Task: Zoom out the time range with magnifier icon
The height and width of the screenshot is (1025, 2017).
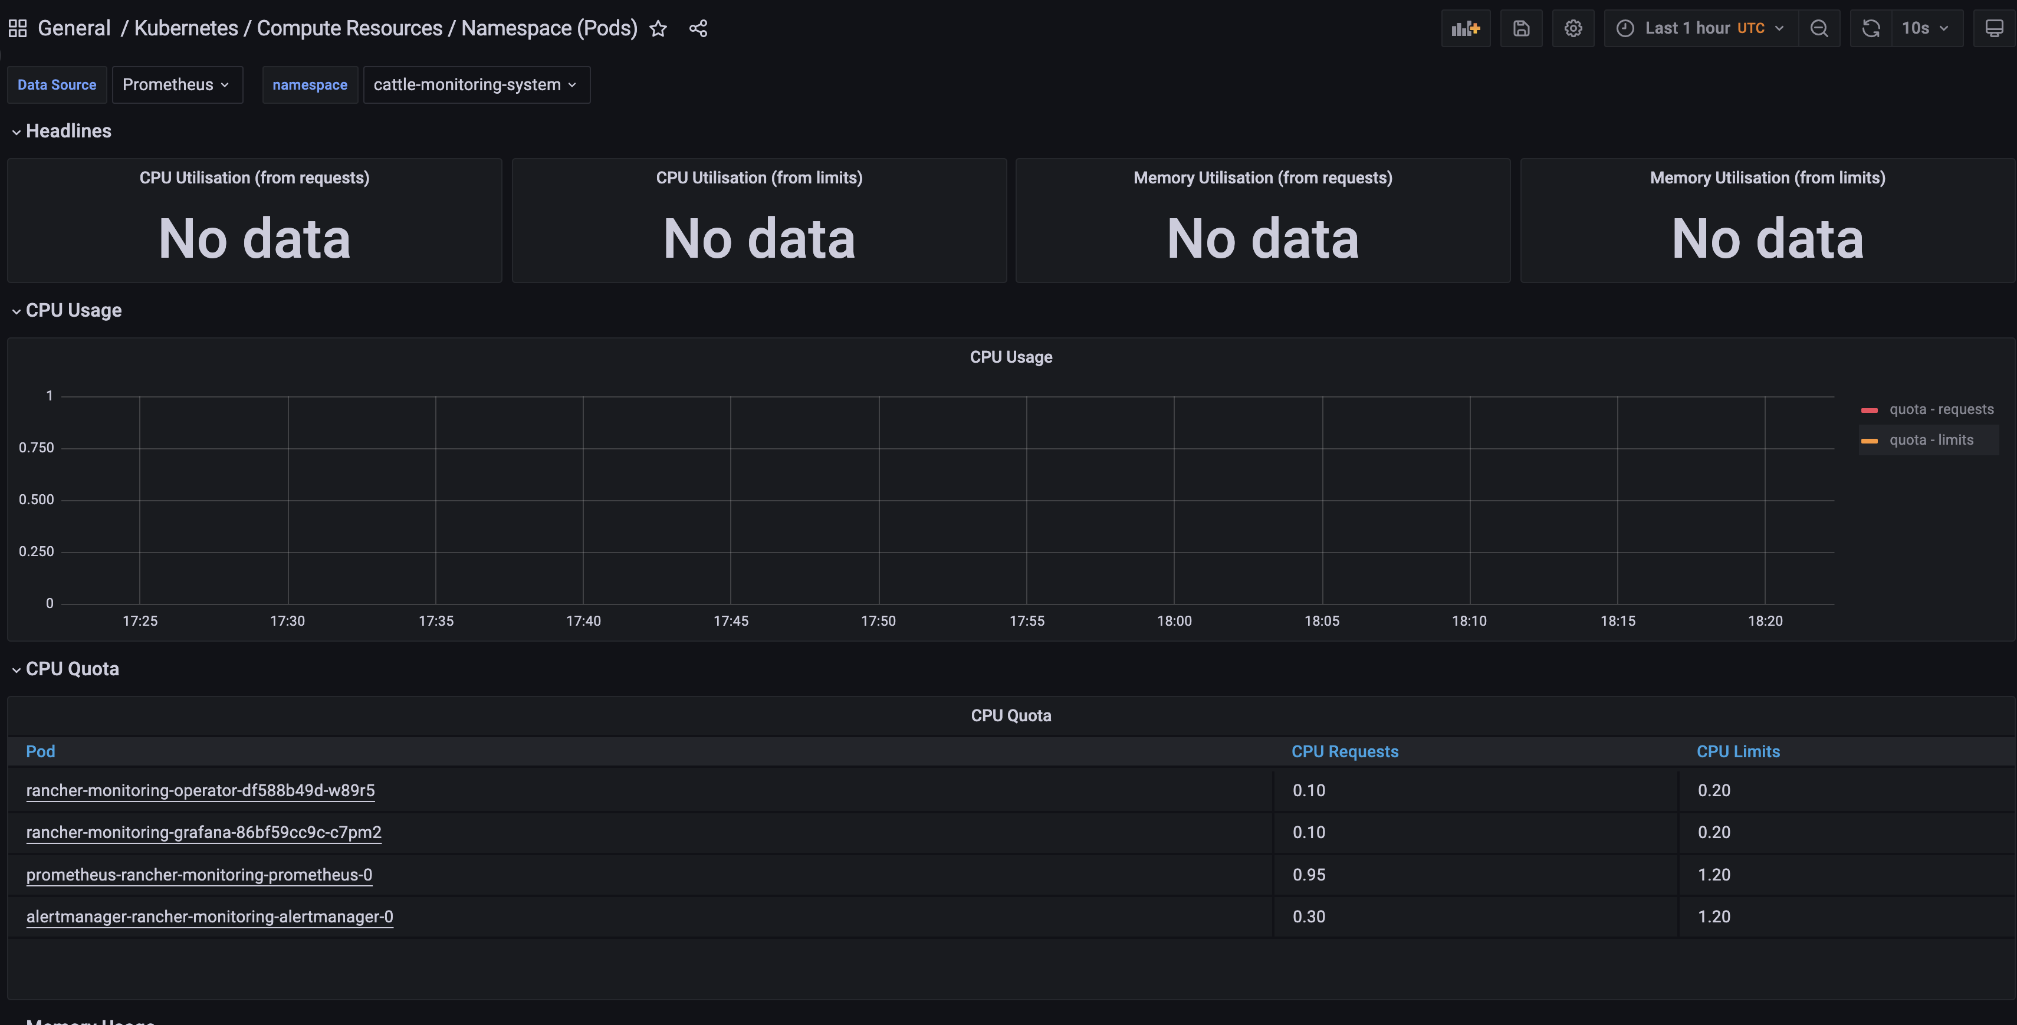Action: tap(1819, 28)
